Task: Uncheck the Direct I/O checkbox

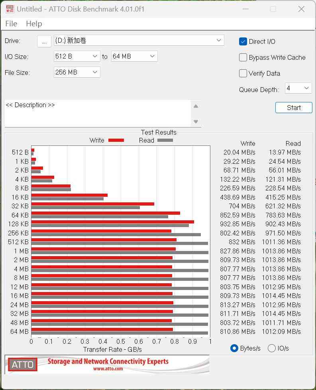Action: 243,41
